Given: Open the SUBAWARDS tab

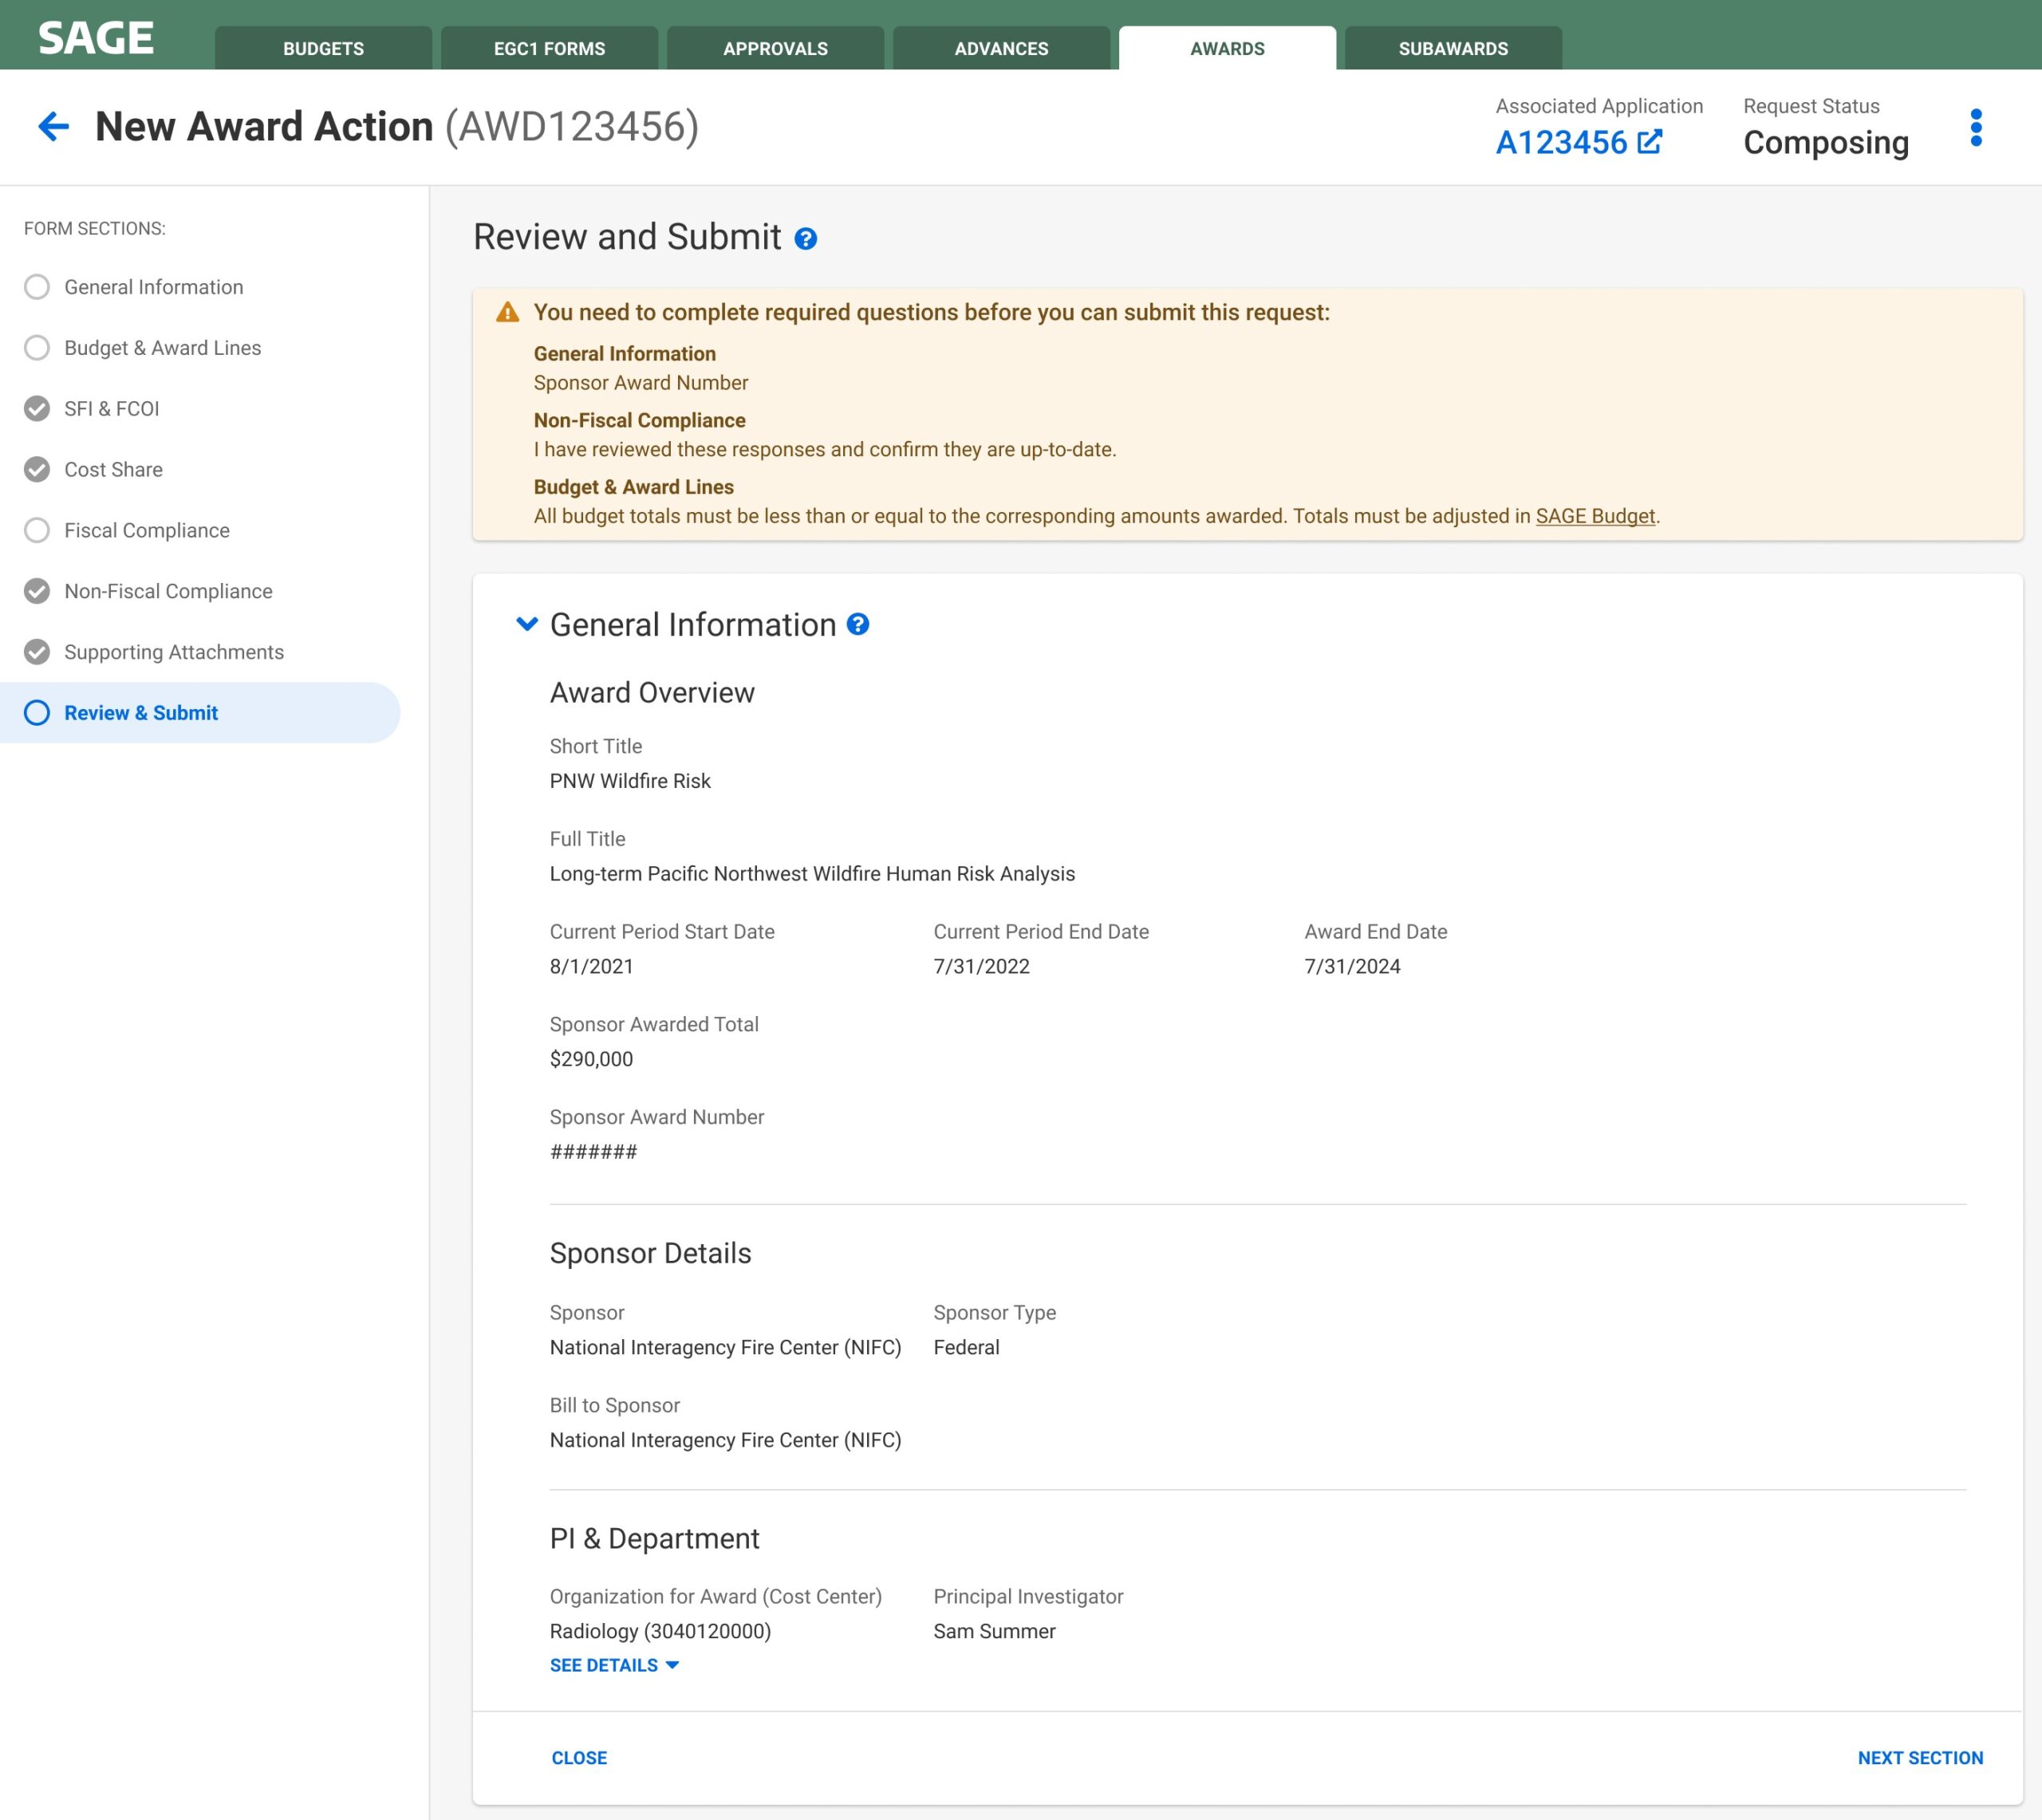Looking at the screenshot, I should (1453, 48).
